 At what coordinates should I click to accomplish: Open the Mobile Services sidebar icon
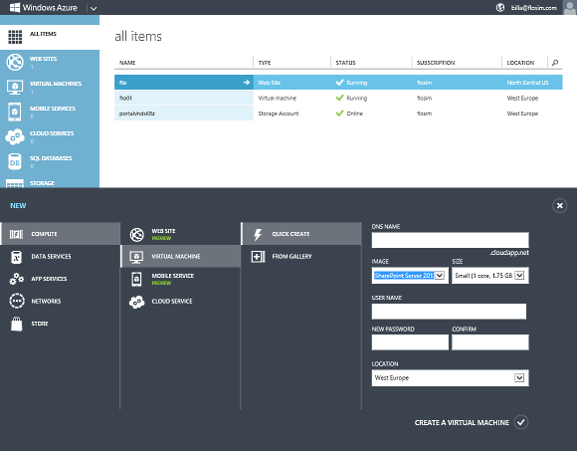click(14, 112)
